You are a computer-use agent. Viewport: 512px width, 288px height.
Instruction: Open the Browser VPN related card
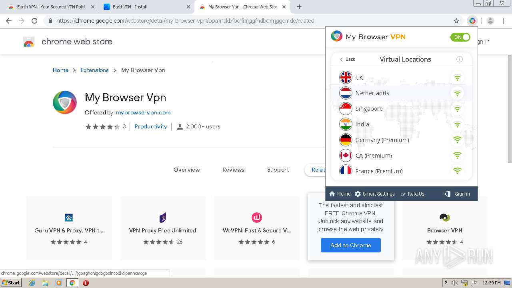(445, 228)
